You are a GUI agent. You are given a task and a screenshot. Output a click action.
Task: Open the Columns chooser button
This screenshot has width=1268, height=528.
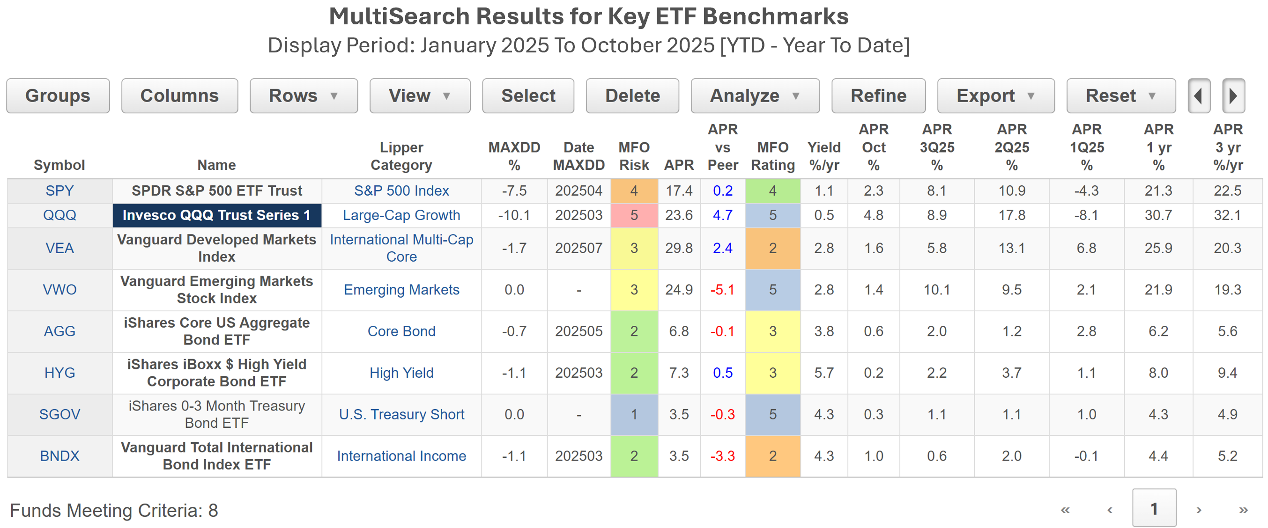(179, 96)
